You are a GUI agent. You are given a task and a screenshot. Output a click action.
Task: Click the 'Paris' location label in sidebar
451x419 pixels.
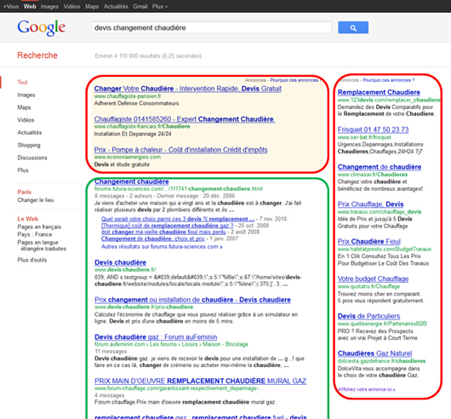tap(24, 192)
